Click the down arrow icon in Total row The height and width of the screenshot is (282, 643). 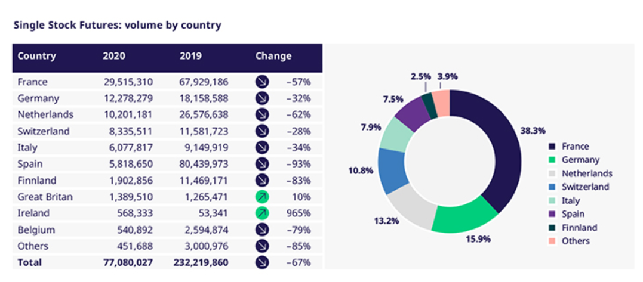(x=262, y=262)
